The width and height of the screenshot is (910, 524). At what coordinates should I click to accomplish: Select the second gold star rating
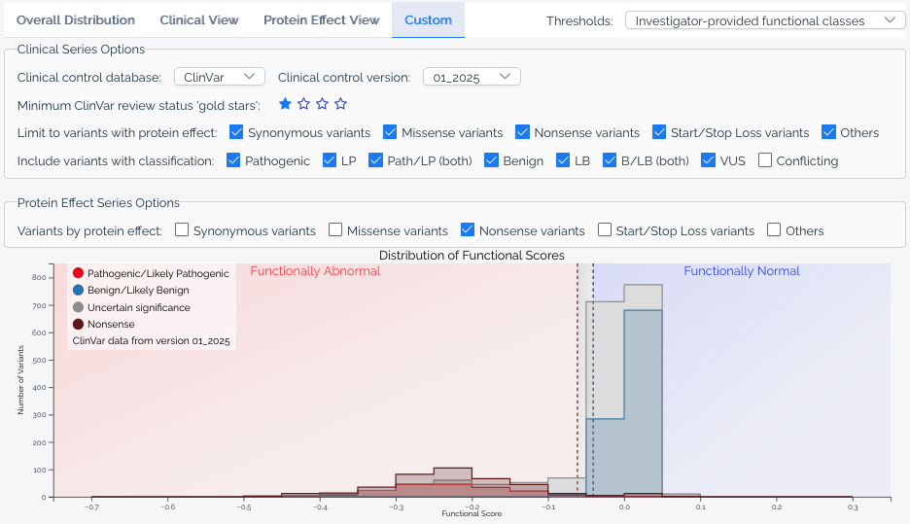(303, 104)
